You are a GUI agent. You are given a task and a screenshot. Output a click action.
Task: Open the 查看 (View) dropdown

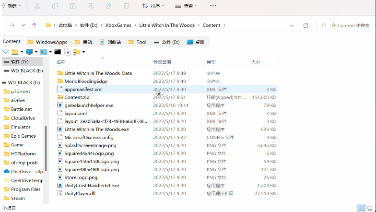(x=186, y=6)
